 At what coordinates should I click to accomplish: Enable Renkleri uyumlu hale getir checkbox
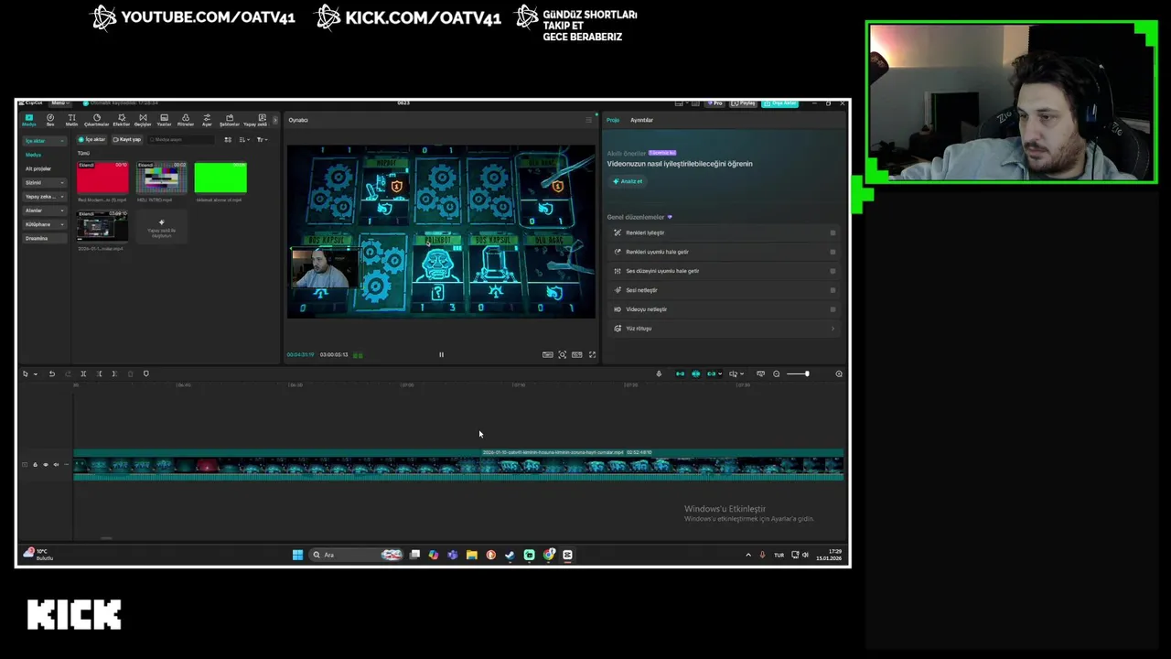[x=833, y=252]
